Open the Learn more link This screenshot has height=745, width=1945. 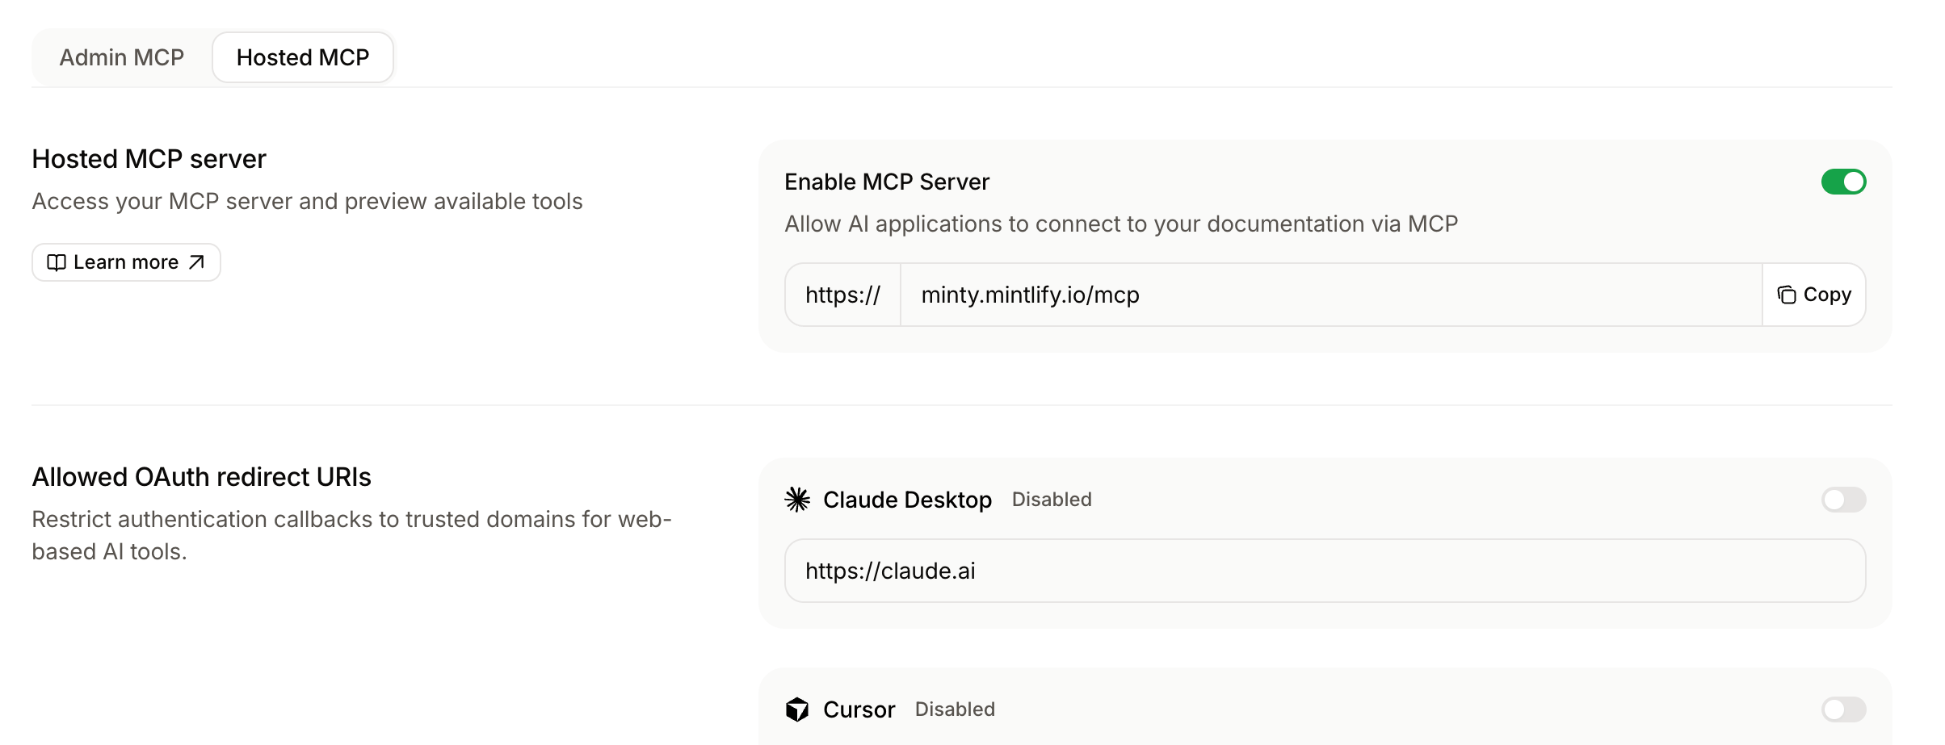pyautogui.click(x=126, y=262)
